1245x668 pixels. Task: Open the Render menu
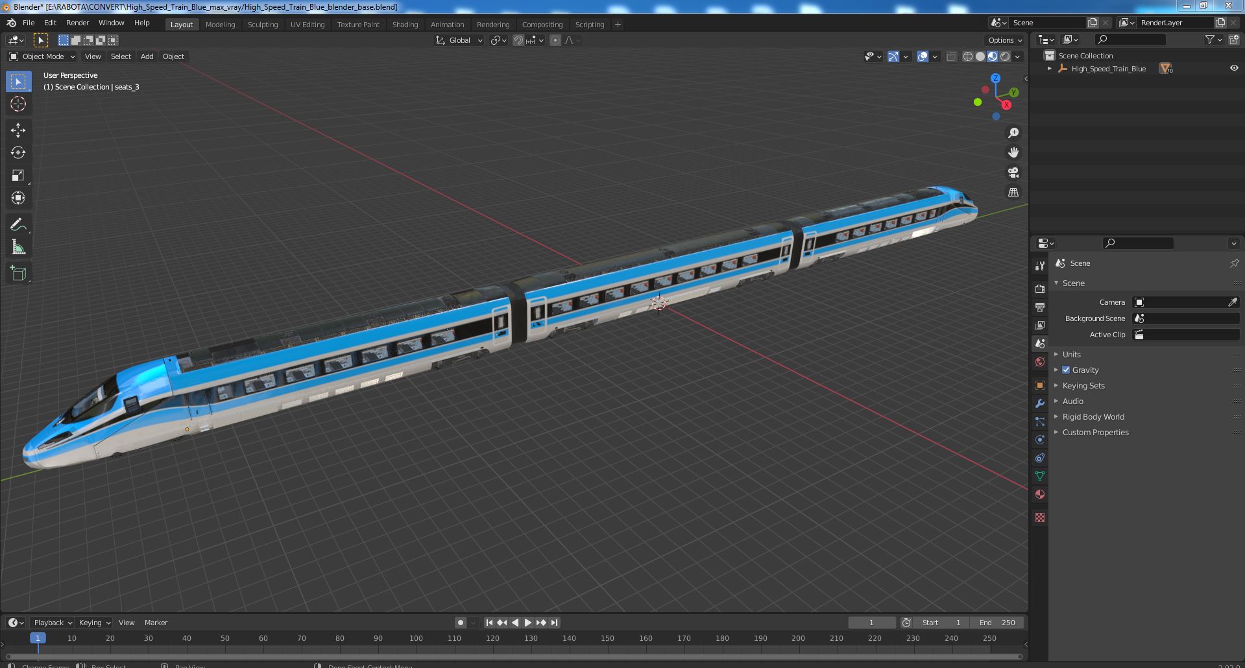point(77,23)
